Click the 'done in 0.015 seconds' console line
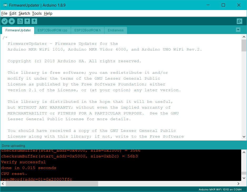Viewport: 247px width, 192px height. click(28, 168)
